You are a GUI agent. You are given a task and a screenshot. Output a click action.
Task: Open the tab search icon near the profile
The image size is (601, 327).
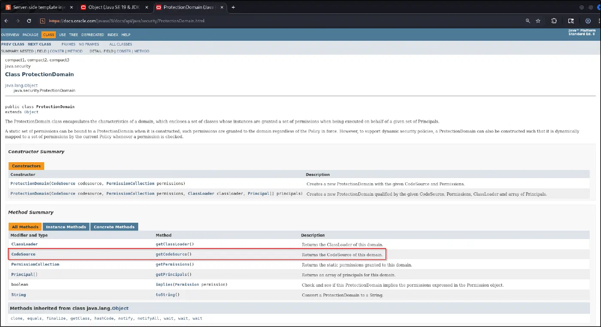coord(571,21)
